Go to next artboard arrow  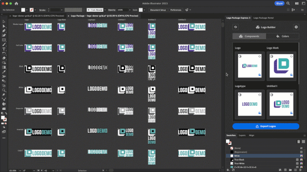pyautogui.click(x=58, y=171)
